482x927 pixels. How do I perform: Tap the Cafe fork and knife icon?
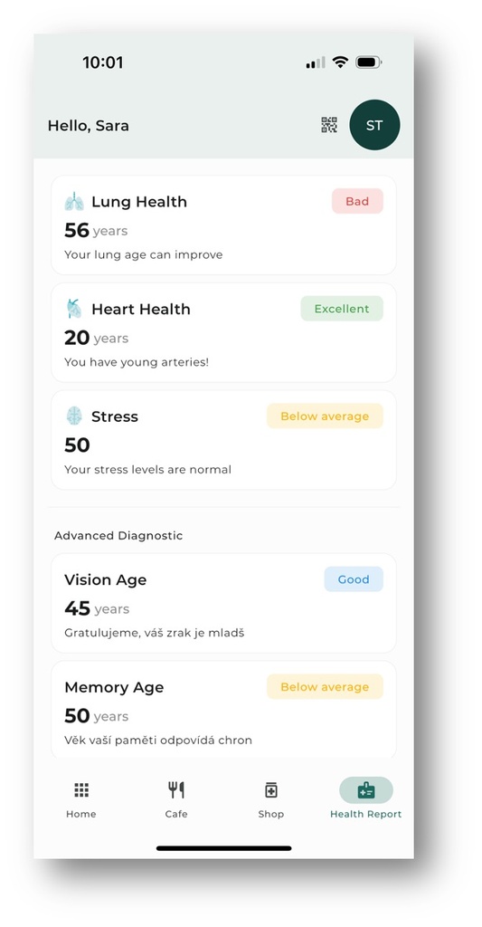pos(176,789)
